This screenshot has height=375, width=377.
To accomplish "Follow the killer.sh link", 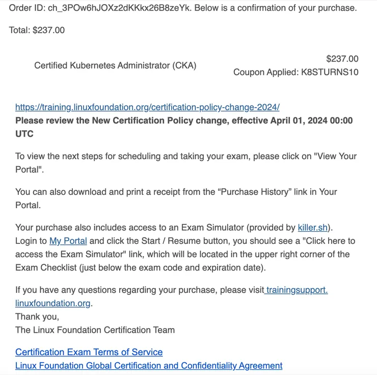I will [313, 228].
